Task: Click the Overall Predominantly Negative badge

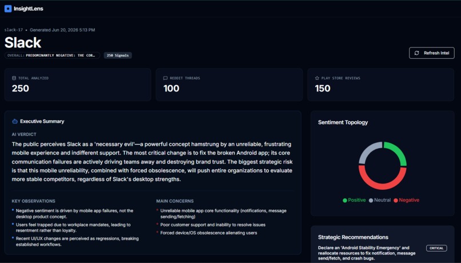Action: tap(52, 55)
